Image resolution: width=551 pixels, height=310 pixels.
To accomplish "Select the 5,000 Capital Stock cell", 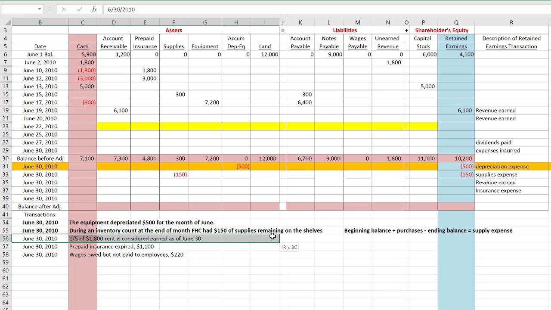I will point(423,87).
